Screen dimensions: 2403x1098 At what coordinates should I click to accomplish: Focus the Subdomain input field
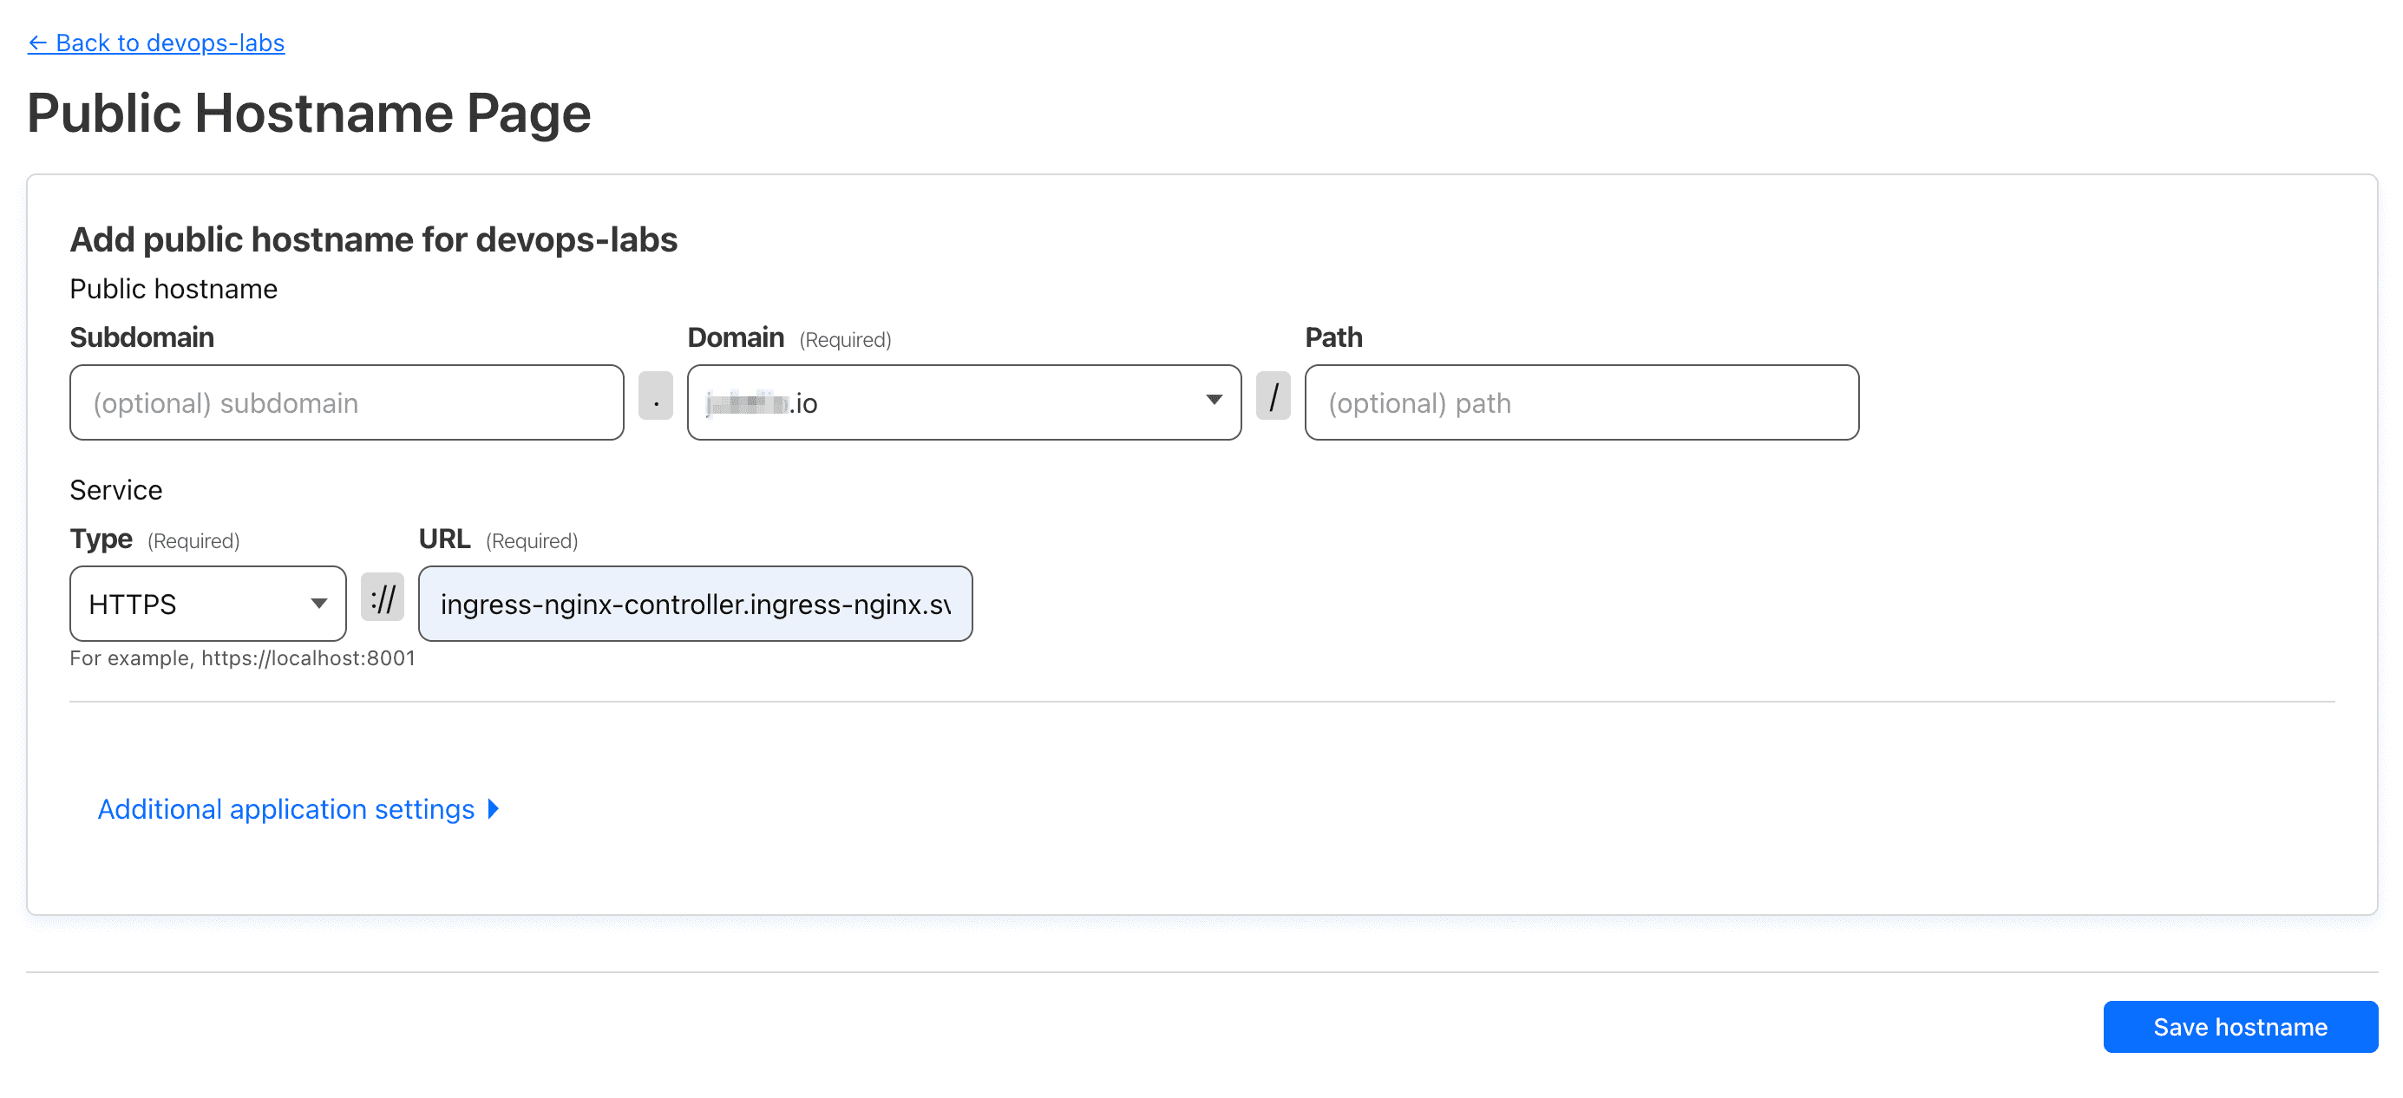tap(346, 403)
